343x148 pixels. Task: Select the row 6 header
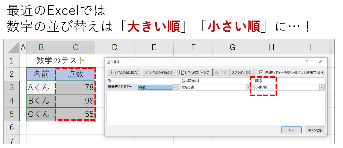(x=11, y=127)
